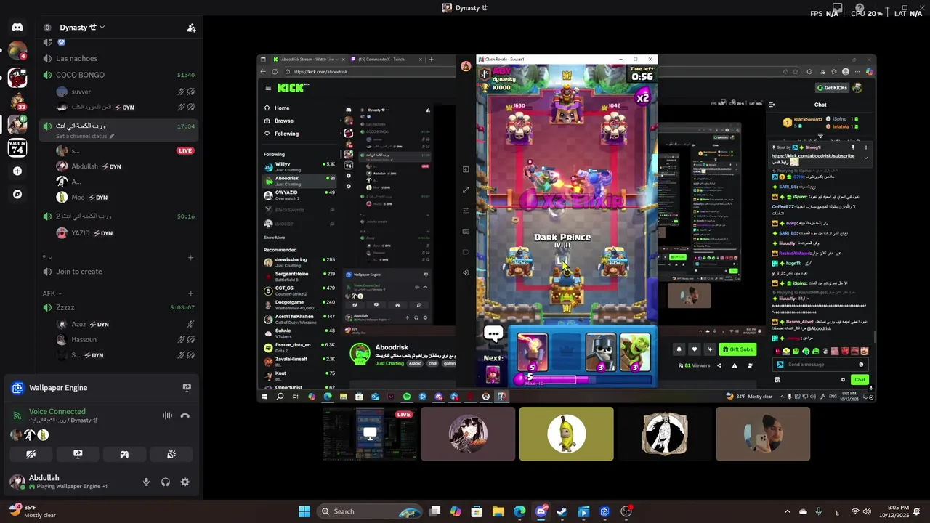Select the black-white figure avatar tile
The height and width of the screenshot is (523, 930).
pos(665,434)
